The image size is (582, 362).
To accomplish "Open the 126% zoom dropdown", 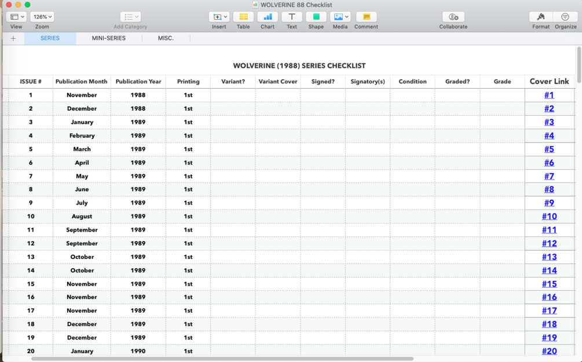I will tap(42, 17).
